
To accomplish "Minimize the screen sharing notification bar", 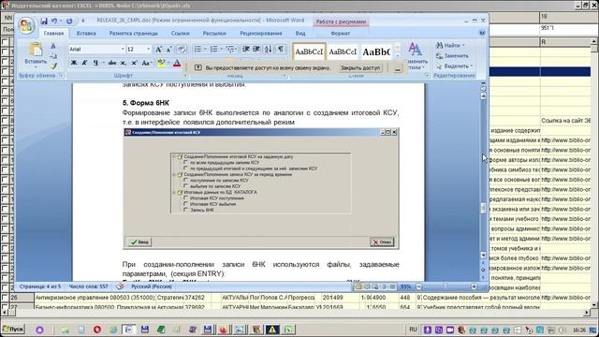I will [397, 68].
